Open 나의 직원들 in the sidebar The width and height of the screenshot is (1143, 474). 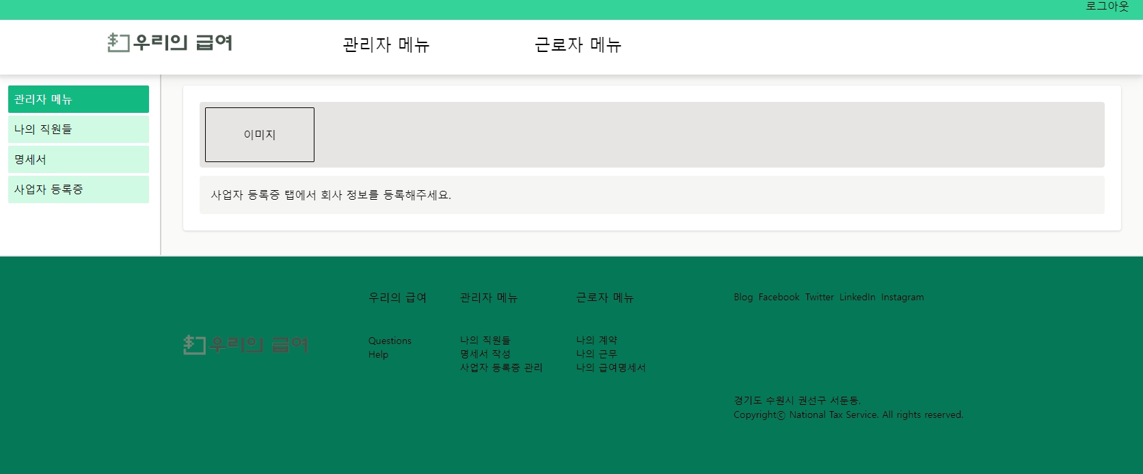(x=79, y=129)
